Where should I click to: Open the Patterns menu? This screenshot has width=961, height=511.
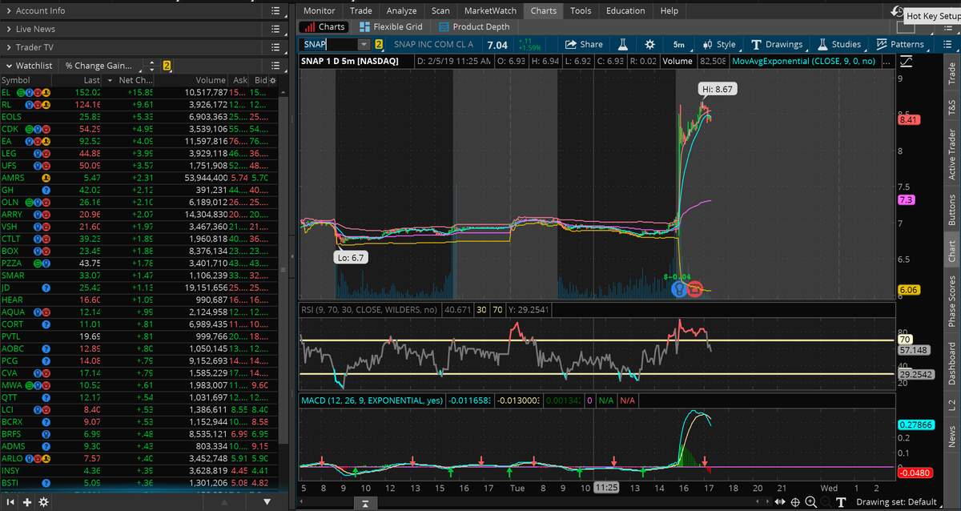pos(900,45)
